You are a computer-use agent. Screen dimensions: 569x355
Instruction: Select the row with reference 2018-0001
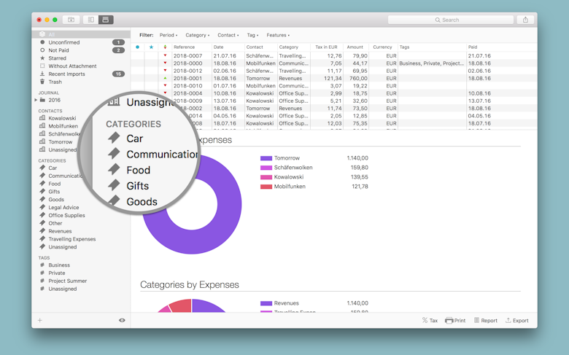[x=334, y=78]
